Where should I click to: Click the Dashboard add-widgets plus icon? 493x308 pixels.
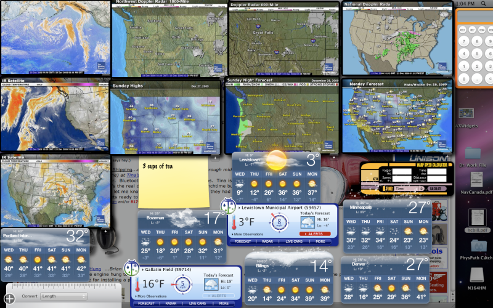9,298
